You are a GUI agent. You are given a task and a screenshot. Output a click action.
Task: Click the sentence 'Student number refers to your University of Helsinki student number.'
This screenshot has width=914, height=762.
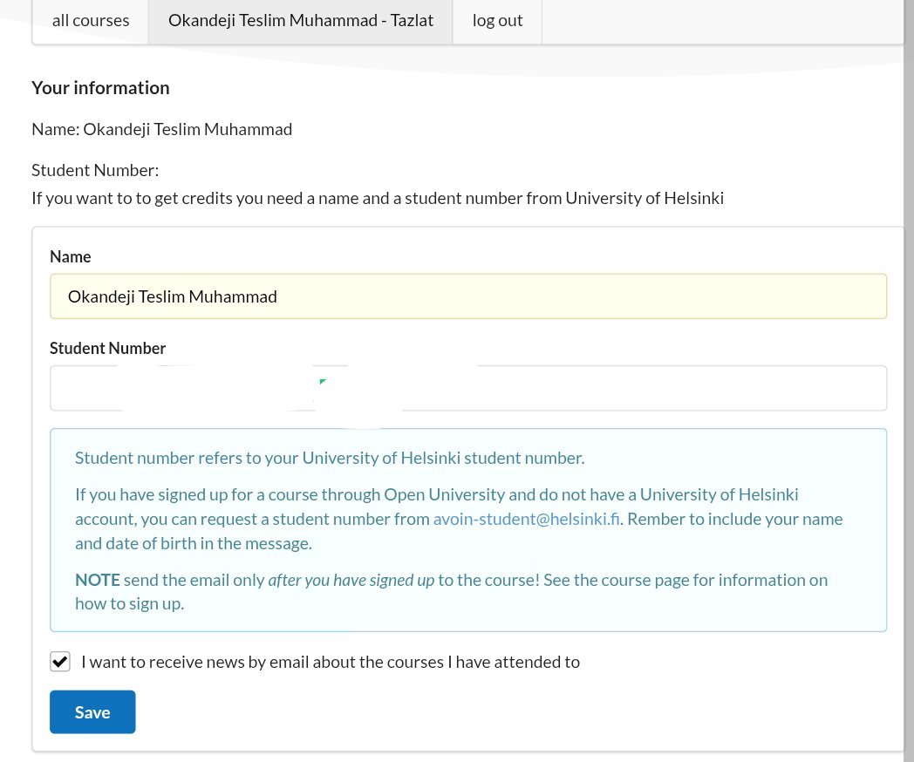(x=330, y=458)
